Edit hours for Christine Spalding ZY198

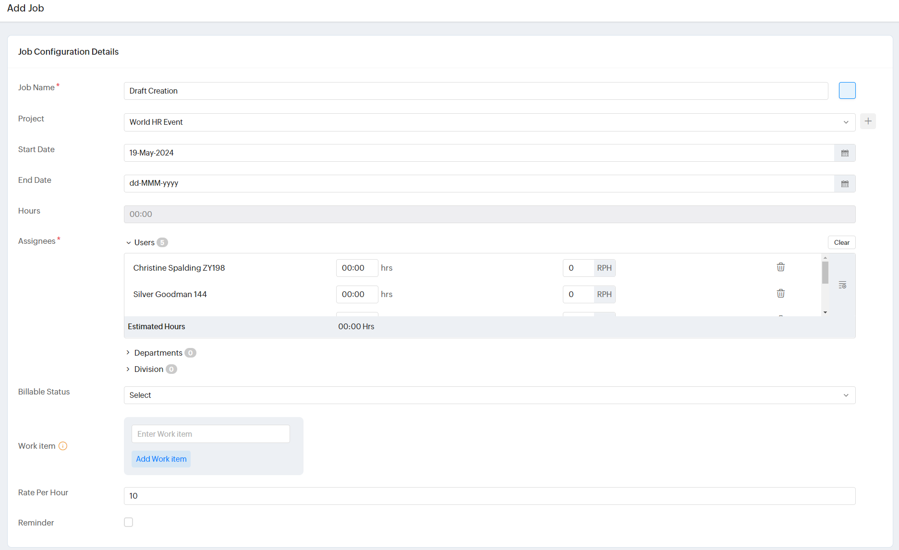pyautogui.click(x=357, y=268)
